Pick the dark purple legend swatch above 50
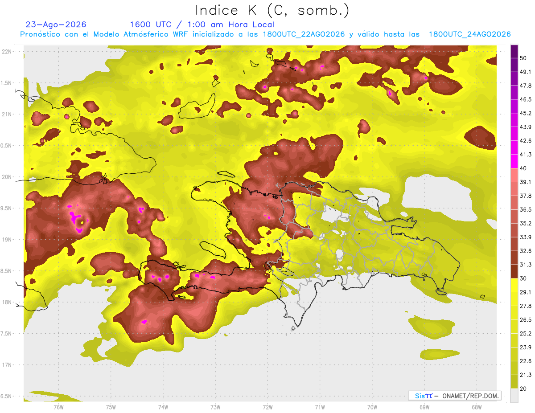This screenshot has height=413, width=535. (x=514, y=51)
